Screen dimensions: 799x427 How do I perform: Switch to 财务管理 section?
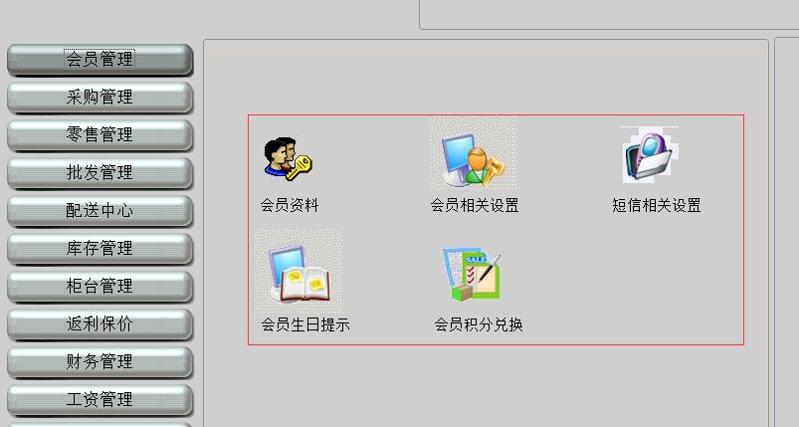[x=100, y=361]
